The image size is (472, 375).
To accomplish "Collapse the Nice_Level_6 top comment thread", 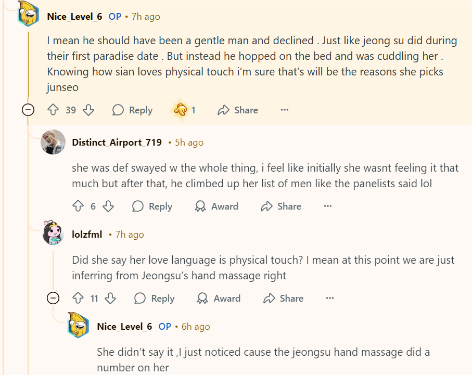I will tap(28, 110).
